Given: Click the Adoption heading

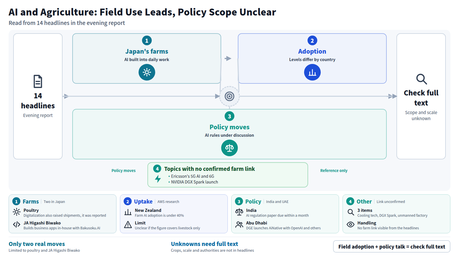Looking at the screenshot, I should click(x=312, y=51).
